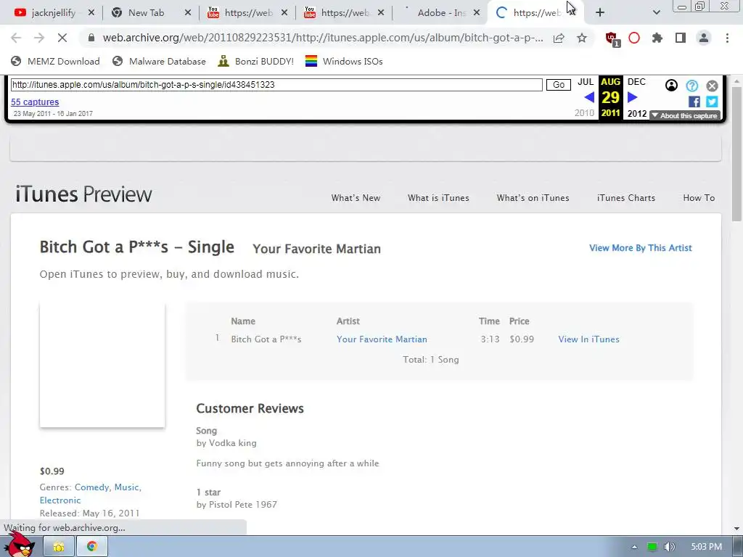Close the jacknjellify tab

(x=91, y=13)
